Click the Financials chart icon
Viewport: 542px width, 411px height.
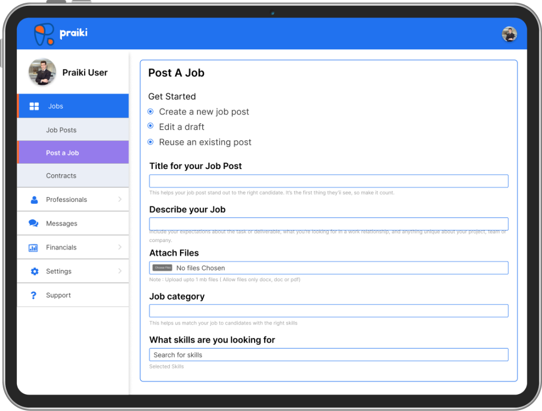coord(33,248)
